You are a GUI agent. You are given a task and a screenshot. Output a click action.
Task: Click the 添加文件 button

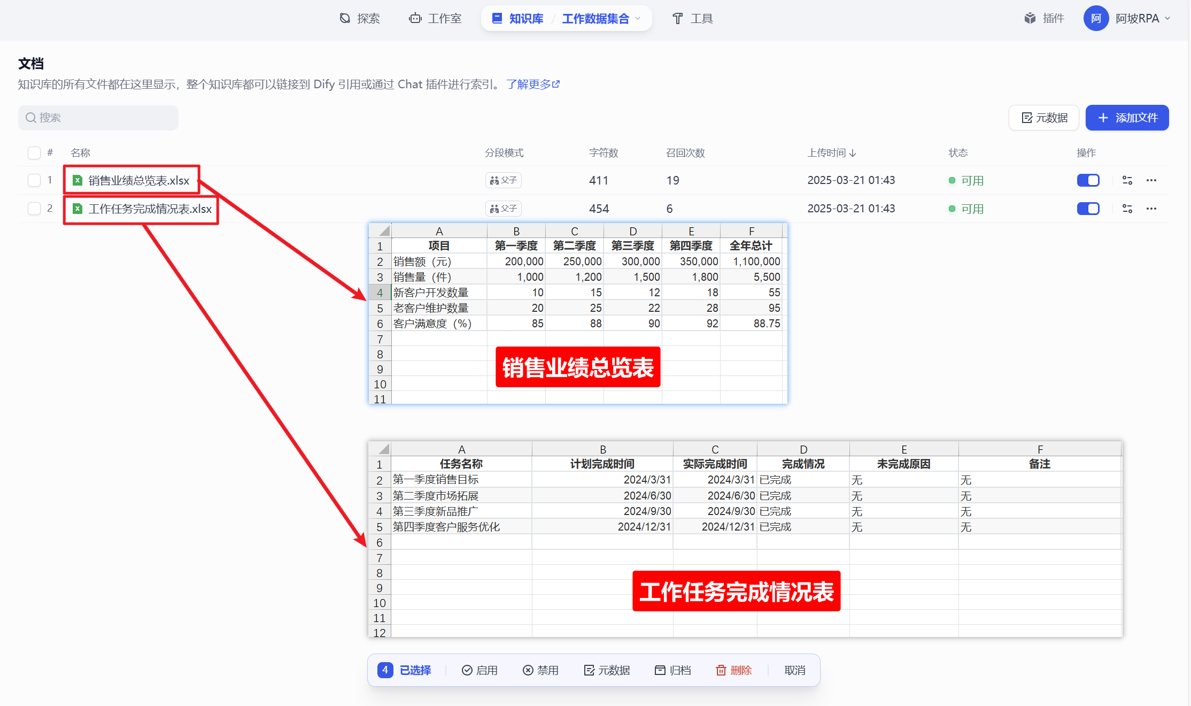[1127, 118]
